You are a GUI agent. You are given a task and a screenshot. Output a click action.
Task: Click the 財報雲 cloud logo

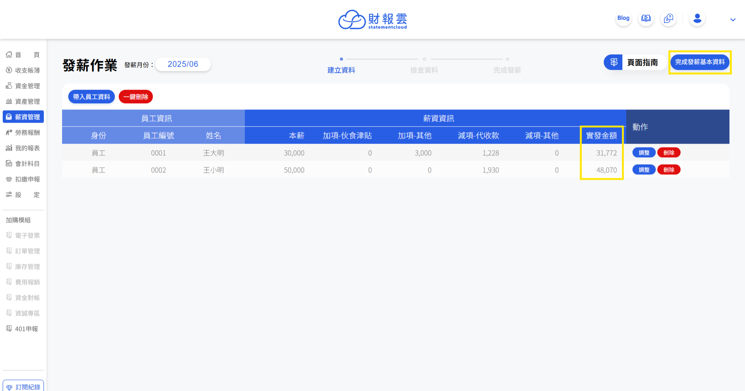point(372,19)
